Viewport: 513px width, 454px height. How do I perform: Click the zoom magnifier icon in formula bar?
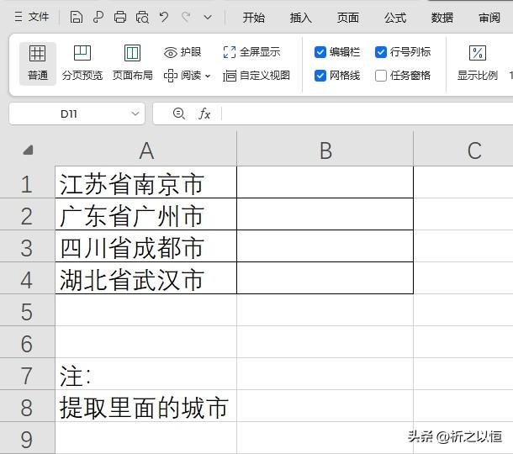[178, 113]
